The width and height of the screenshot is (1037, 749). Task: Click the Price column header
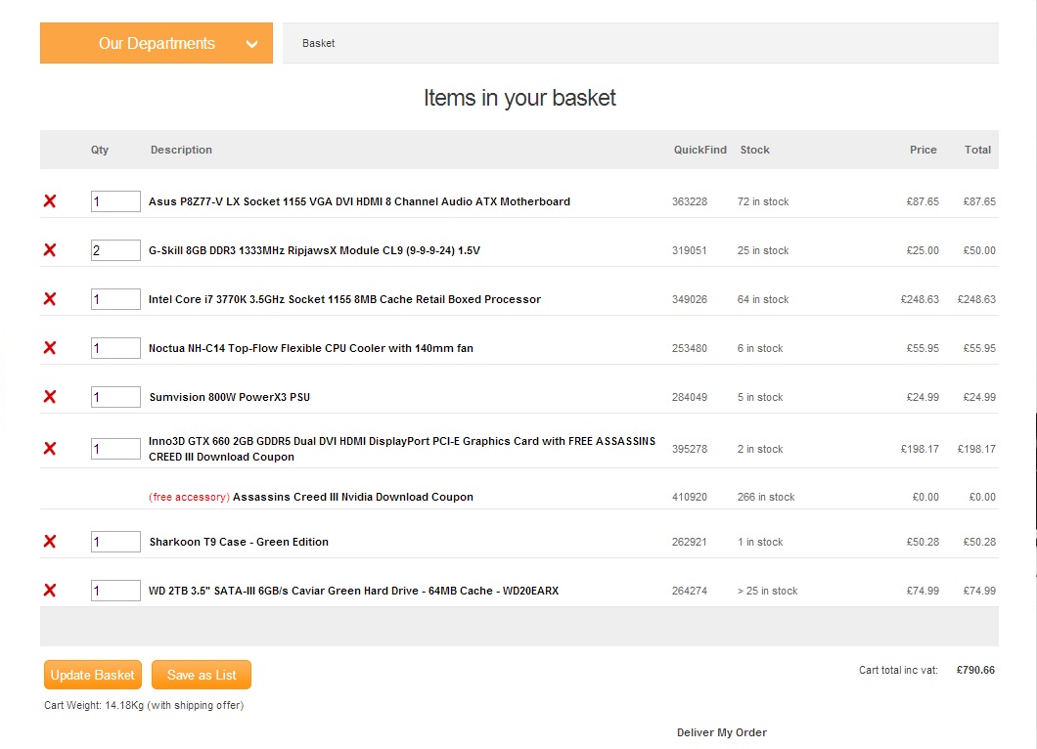tap(924, 150)
